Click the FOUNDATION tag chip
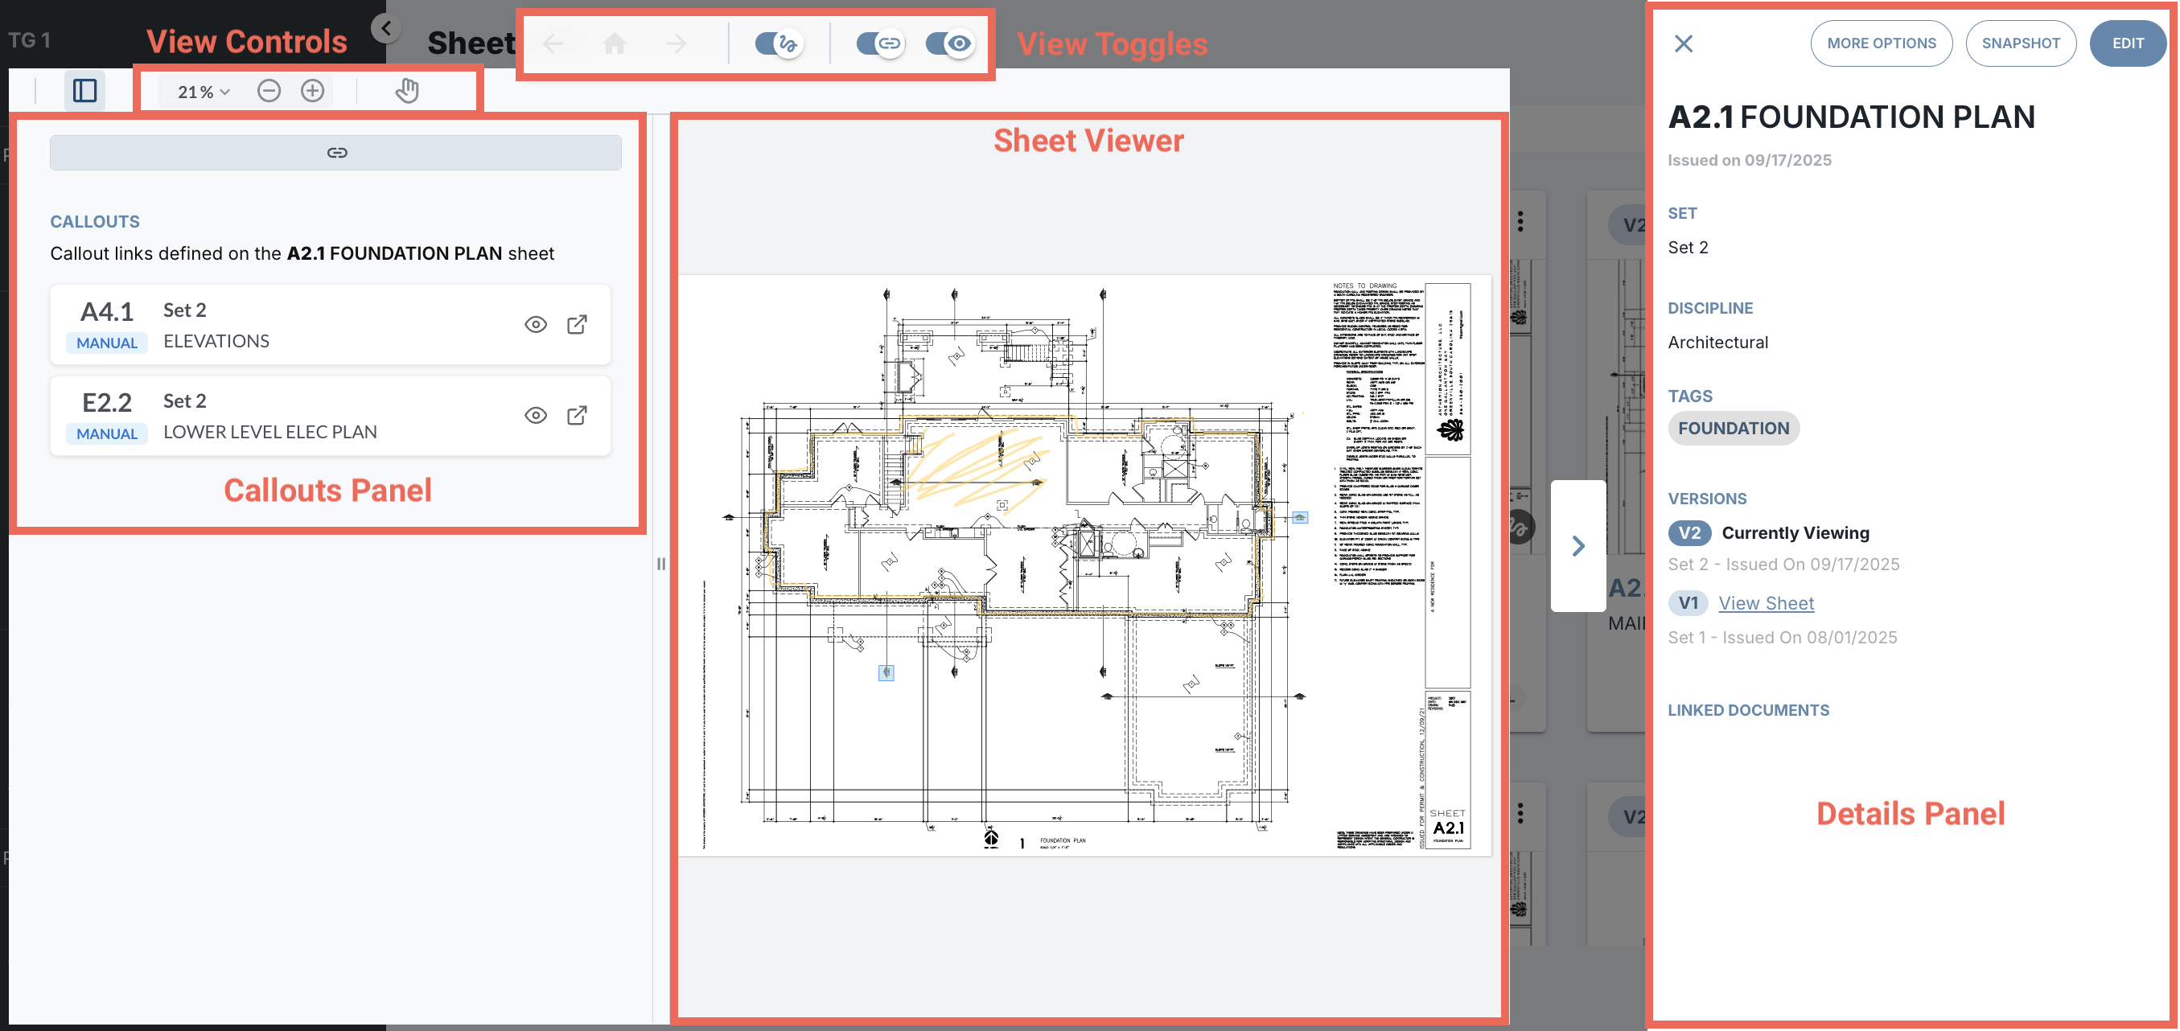 tap(1734, 428)
